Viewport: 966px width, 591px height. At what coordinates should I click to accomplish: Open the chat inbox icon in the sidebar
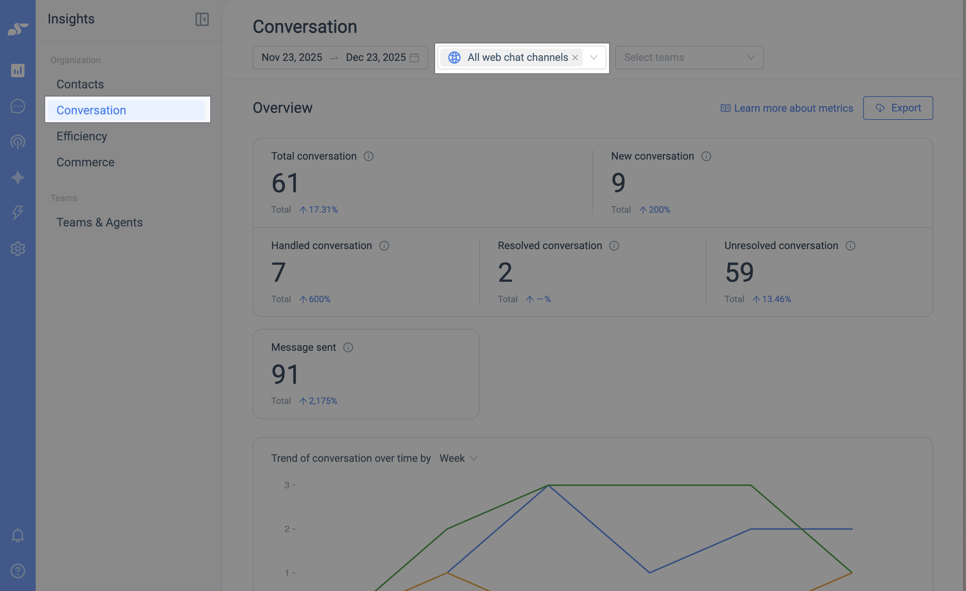[x=17, y=106]
